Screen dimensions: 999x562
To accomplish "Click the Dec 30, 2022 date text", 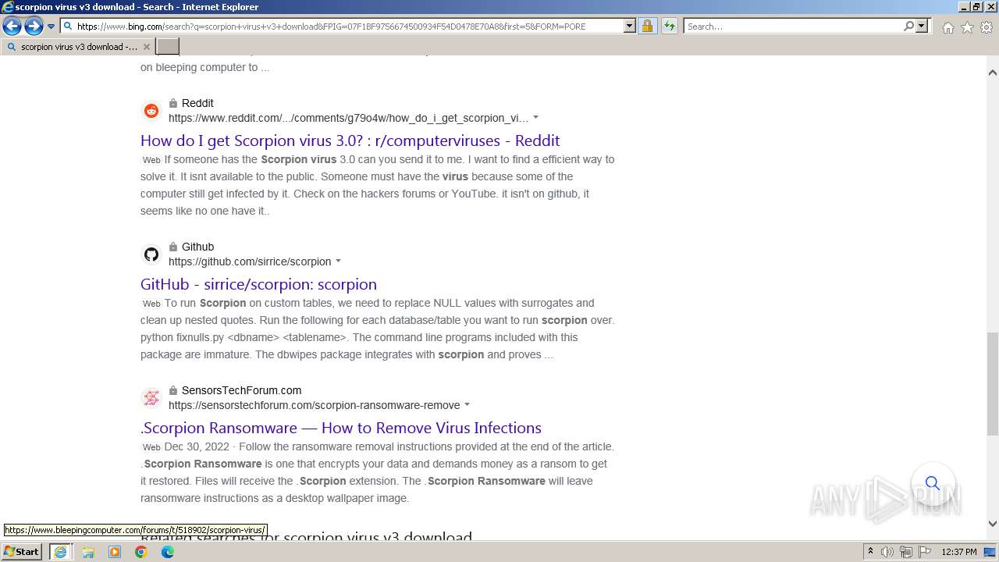I will pyautogui.click(x=197, y=446).
